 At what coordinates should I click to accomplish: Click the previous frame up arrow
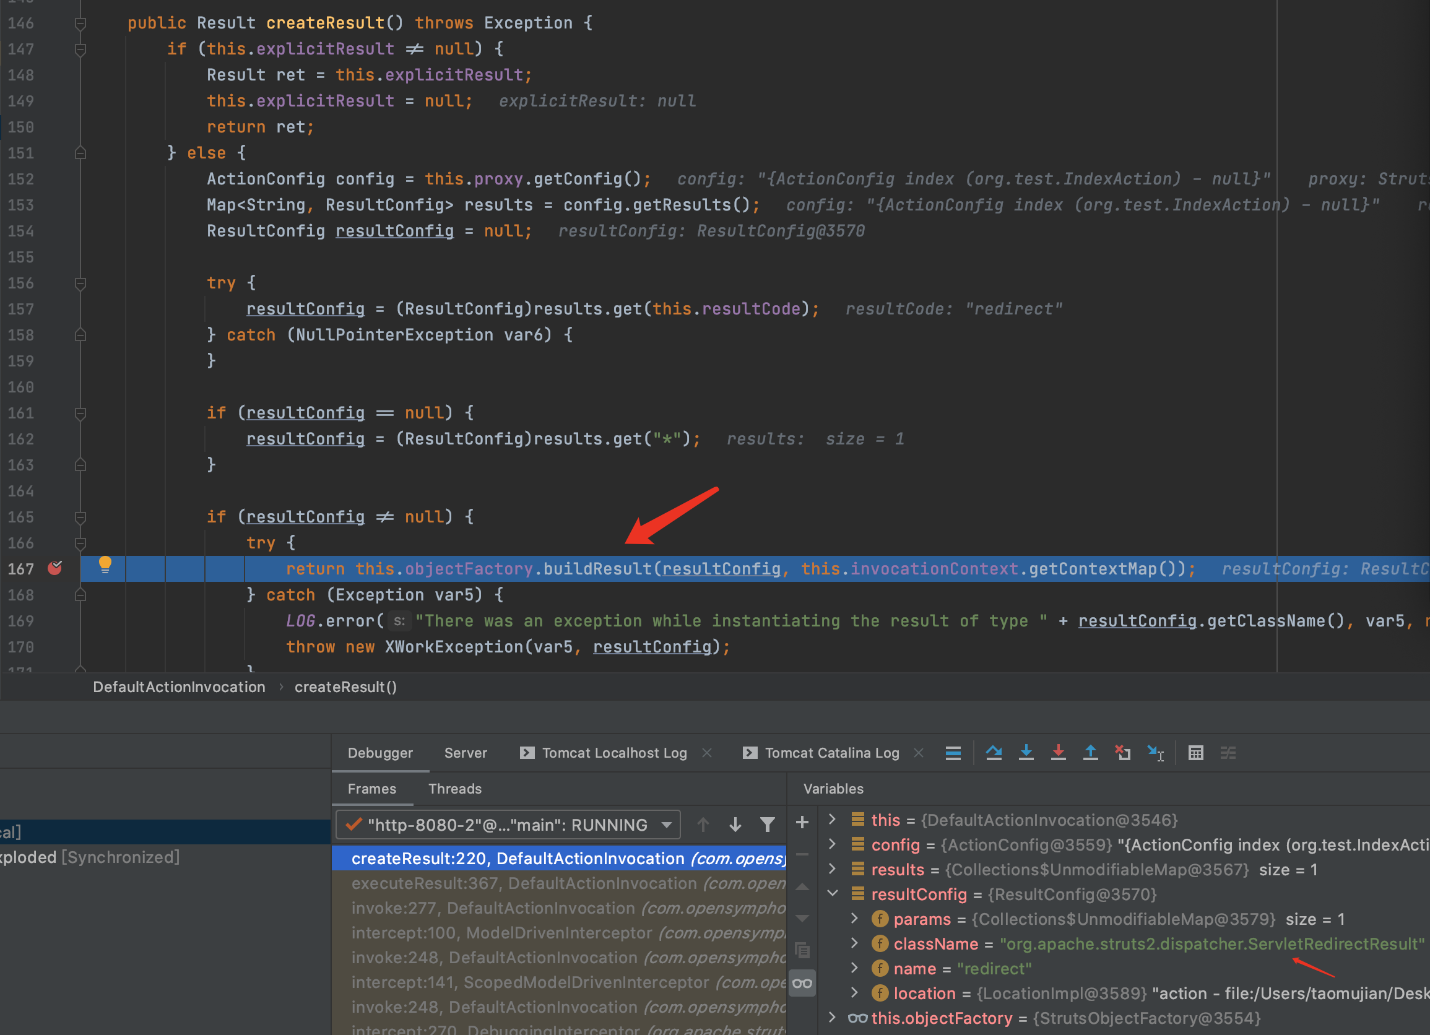(x=703, y=825)
